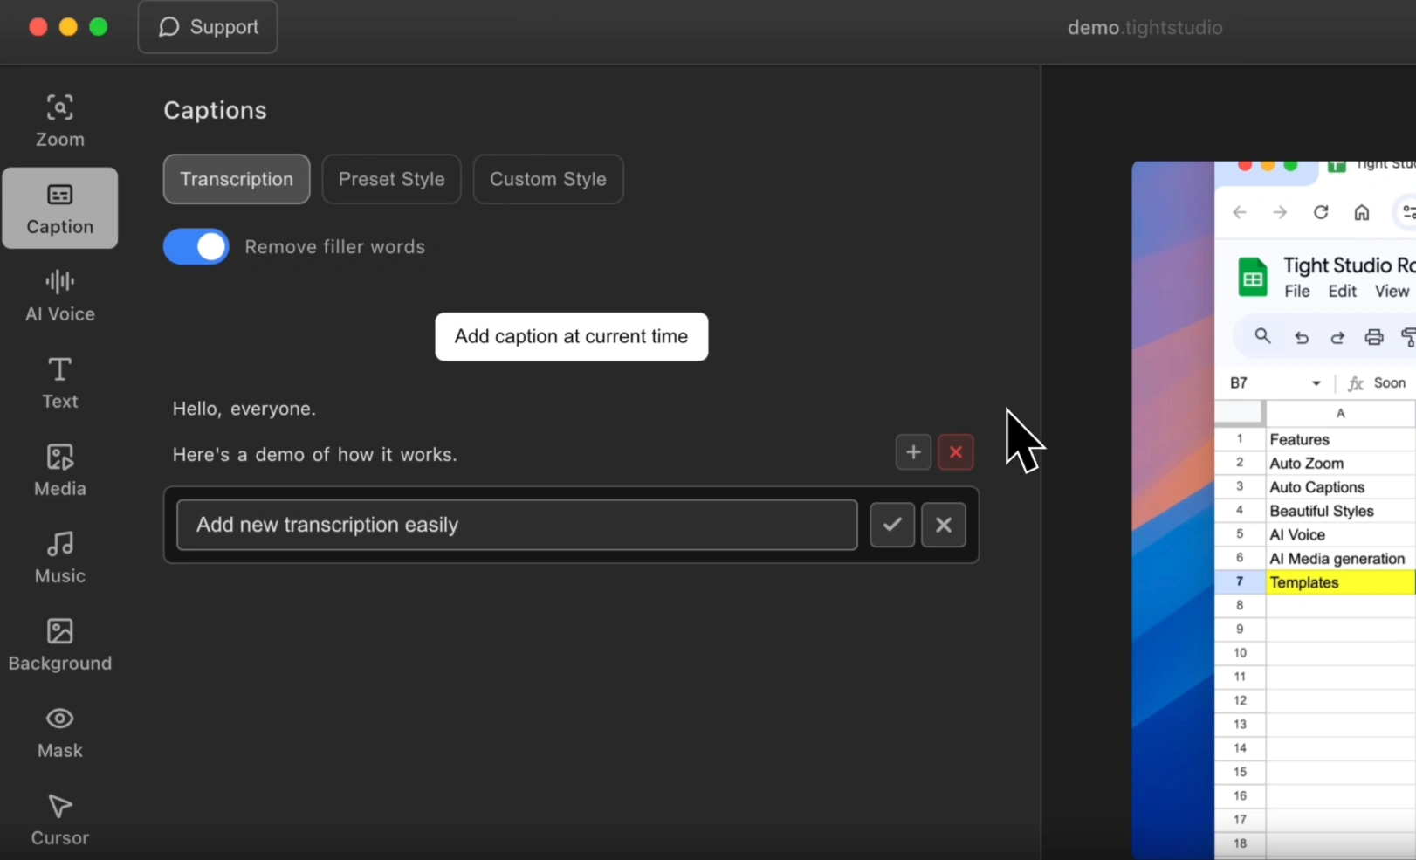Click the Support button
This screenshot has height=860, width=1416.
click(208, 27)
